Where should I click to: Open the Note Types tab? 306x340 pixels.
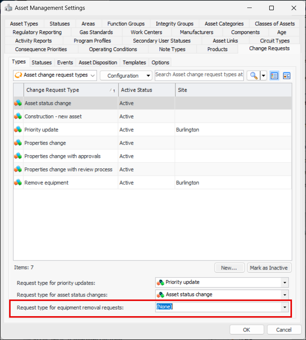coord(172,49)
